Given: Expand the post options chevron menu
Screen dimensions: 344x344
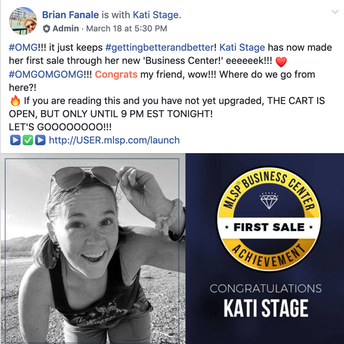Looking at the screenshot, I should (335, 12).
